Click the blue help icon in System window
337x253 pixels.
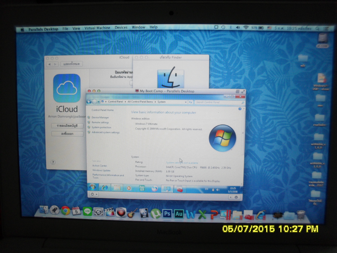tap(240, 109)
